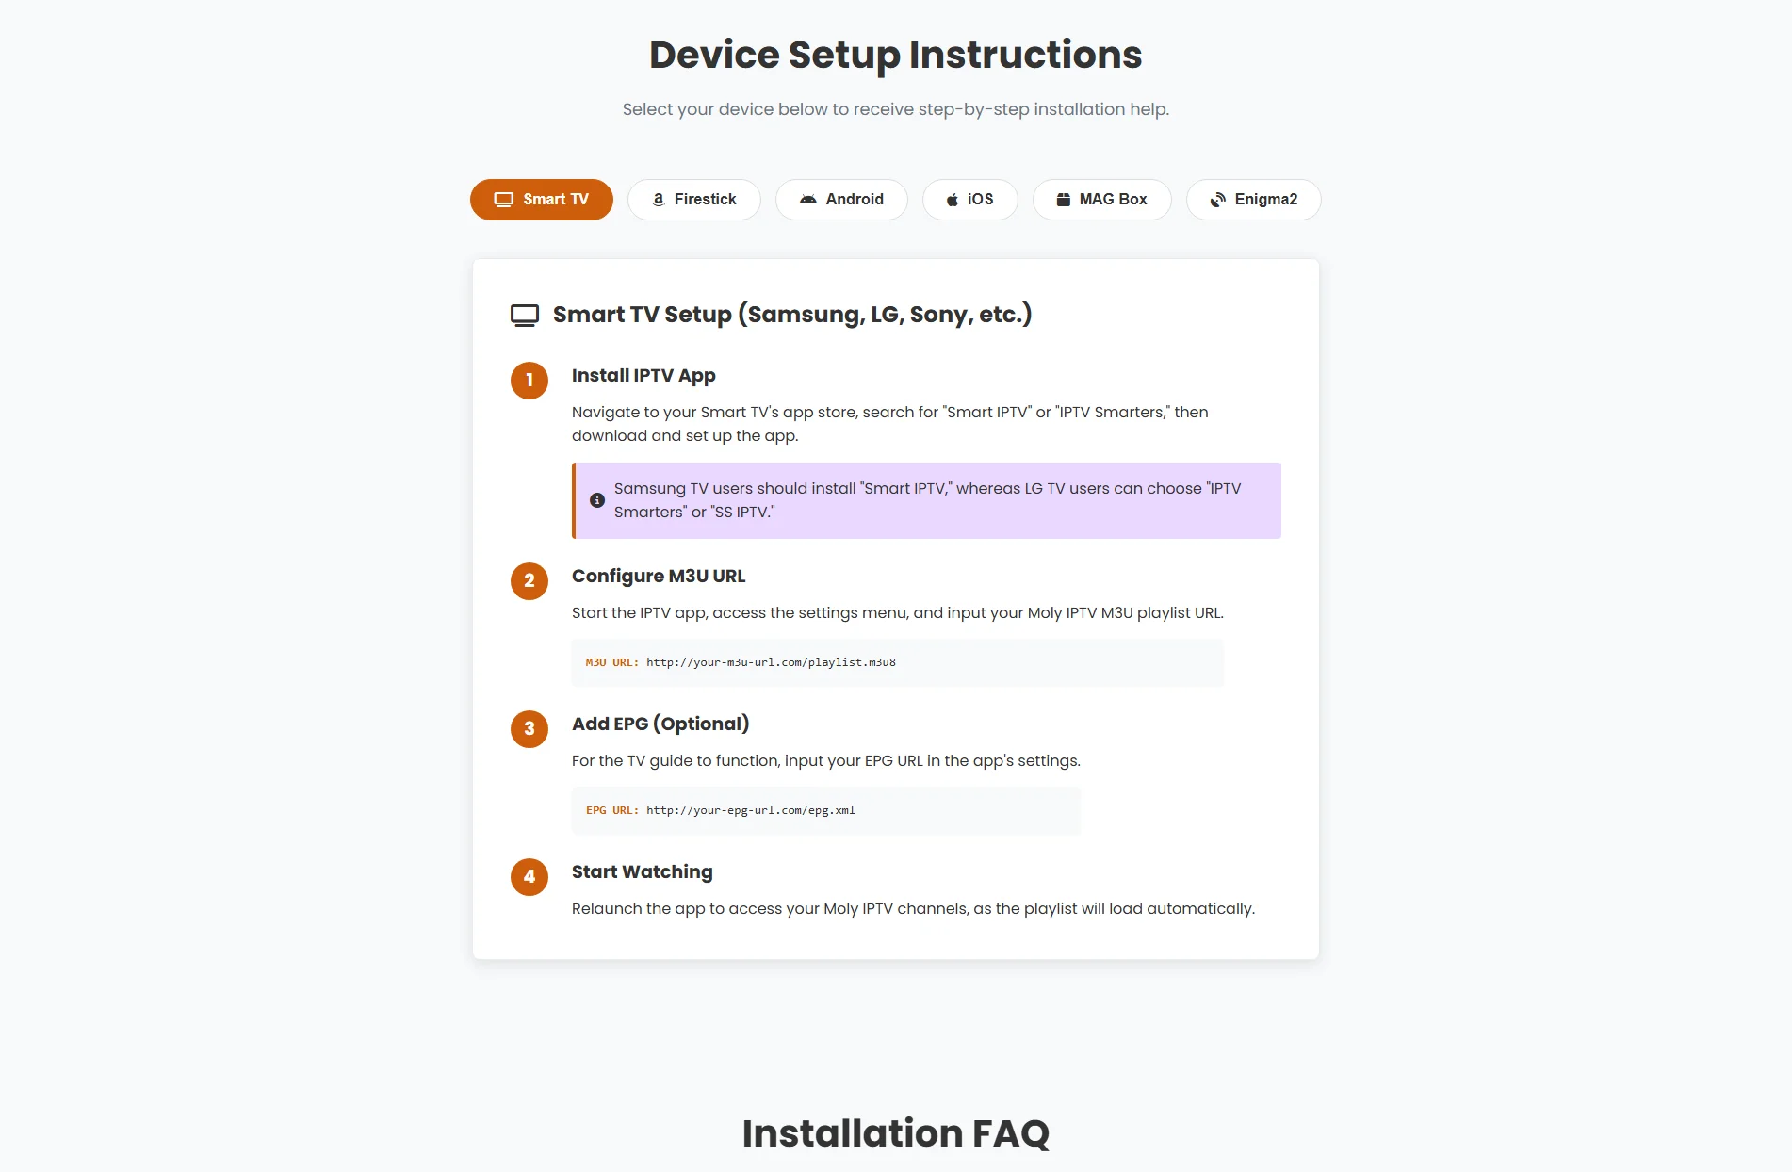The width and height of the screenshot is (1792, 1172).
Task: Click step 4 Start Watching circle
Action: [529, 877]
